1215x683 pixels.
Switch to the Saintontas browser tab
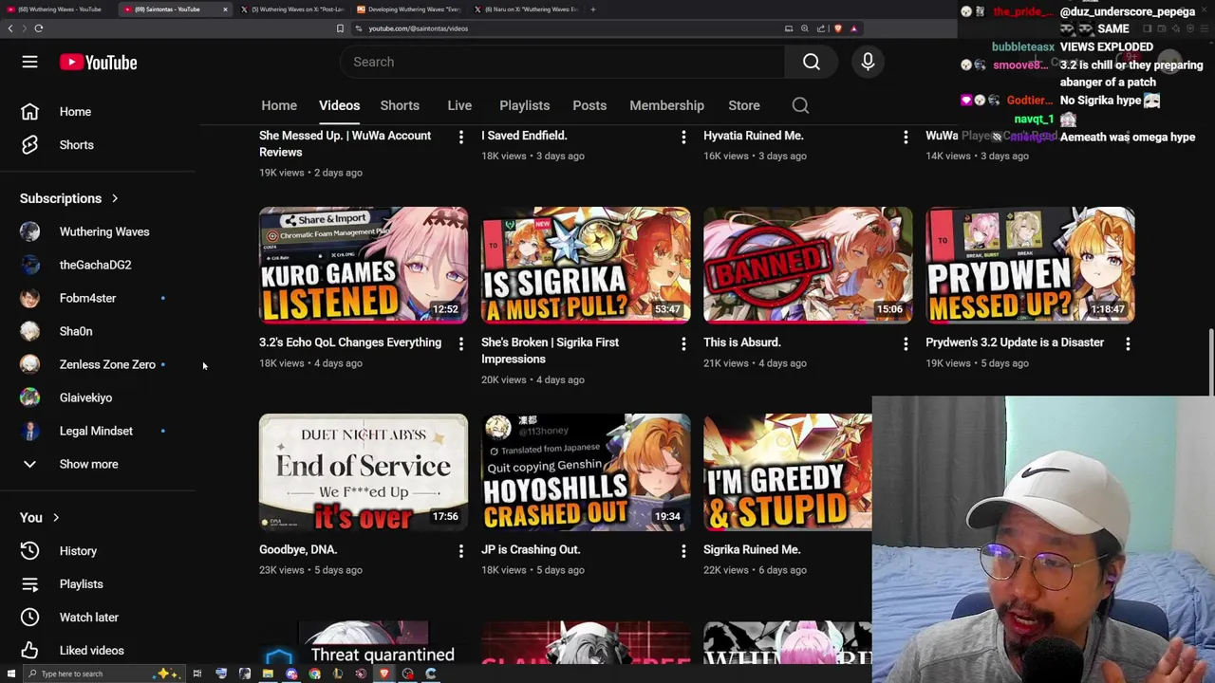[175, 9]
